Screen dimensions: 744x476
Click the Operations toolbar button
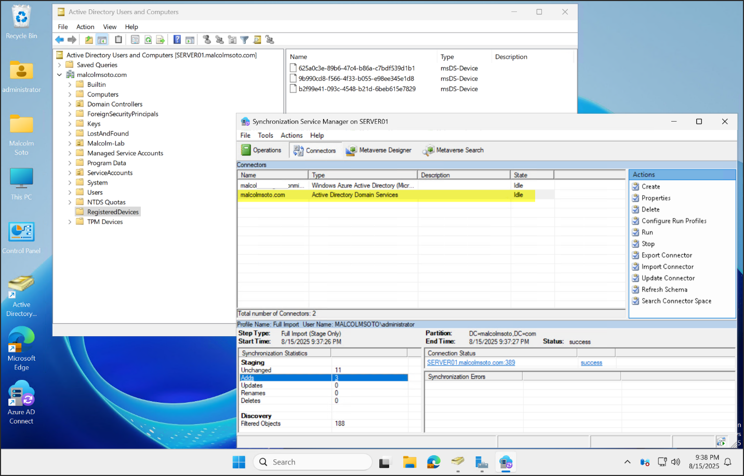coord(261,150)
